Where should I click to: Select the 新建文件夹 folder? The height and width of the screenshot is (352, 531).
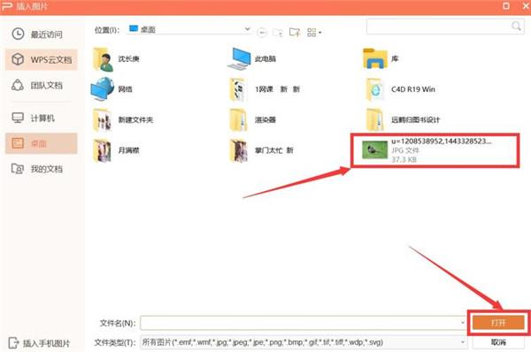[x=123, y=119]
